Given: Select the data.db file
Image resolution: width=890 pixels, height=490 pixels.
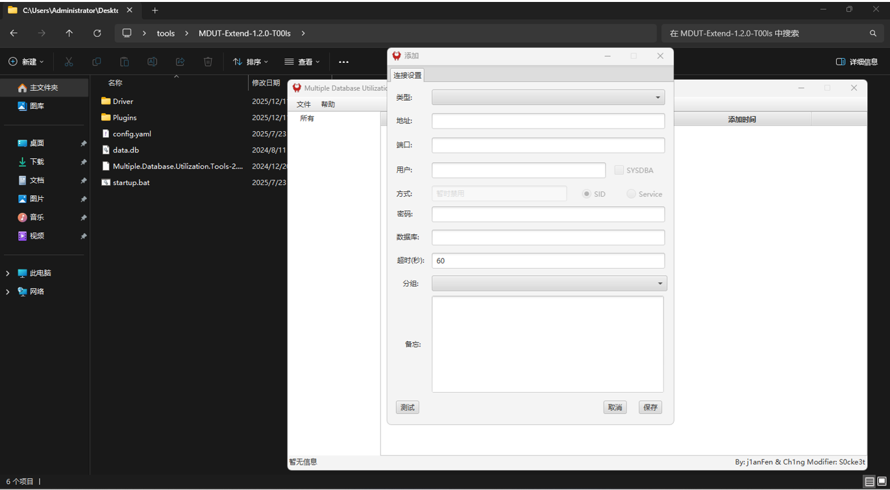Looking at the screenshot, I should (x=126, y=150).
